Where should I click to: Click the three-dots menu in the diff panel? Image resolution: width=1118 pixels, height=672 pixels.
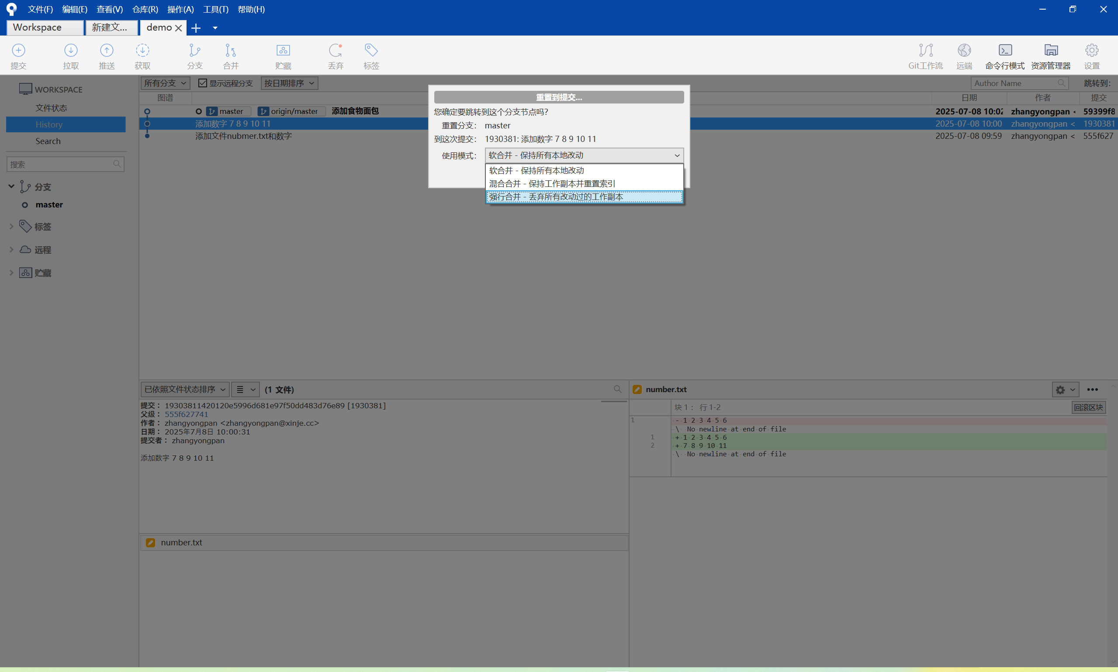click(1093, 389)
